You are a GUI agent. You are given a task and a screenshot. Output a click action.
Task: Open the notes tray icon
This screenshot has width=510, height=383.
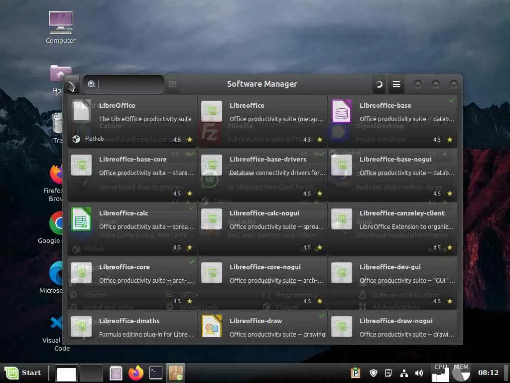pyautogui.click(x=388, y=373)
